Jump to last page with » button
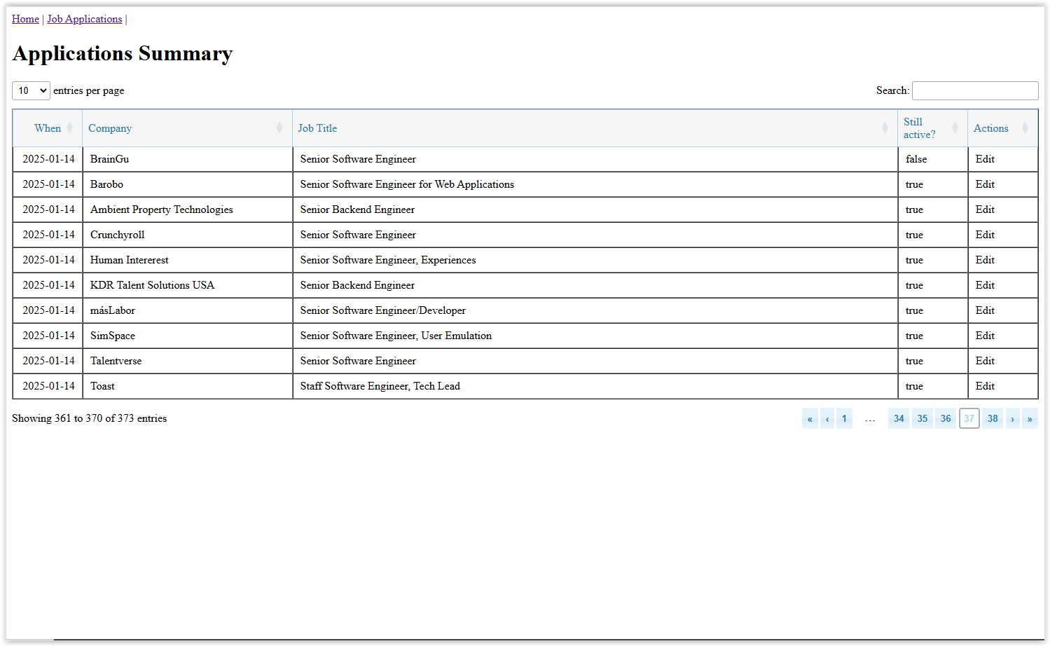1050x646 pixels. pos(1030,418)
